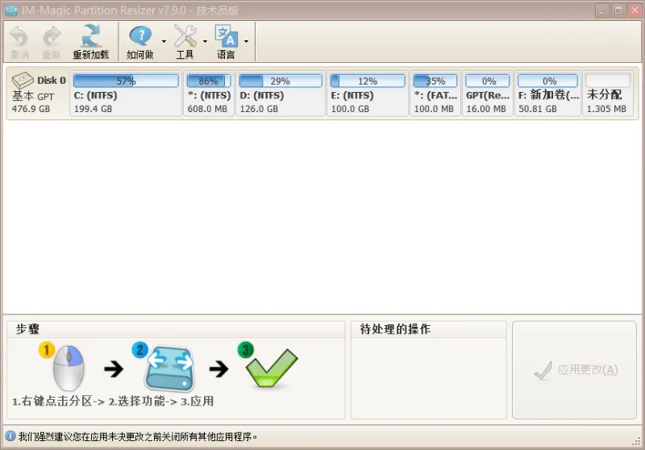Screen dimensions: 645x450
Task: Click the status bar recommendation text
Action: (138, 436)
